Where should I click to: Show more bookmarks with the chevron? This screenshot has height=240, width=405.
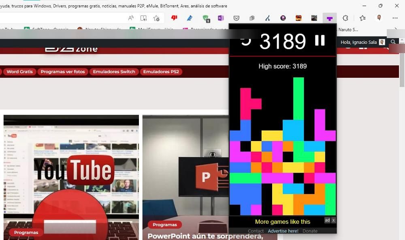pyautogui.click(x=396, y=29)
